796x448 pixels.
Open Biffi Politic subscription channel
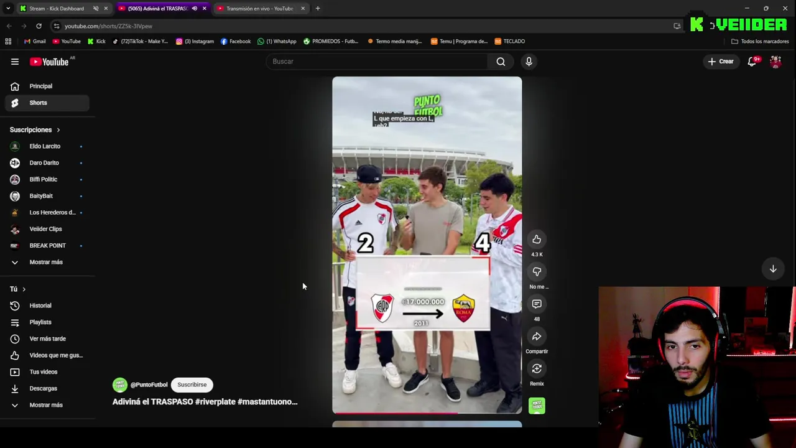click(47, 179)
